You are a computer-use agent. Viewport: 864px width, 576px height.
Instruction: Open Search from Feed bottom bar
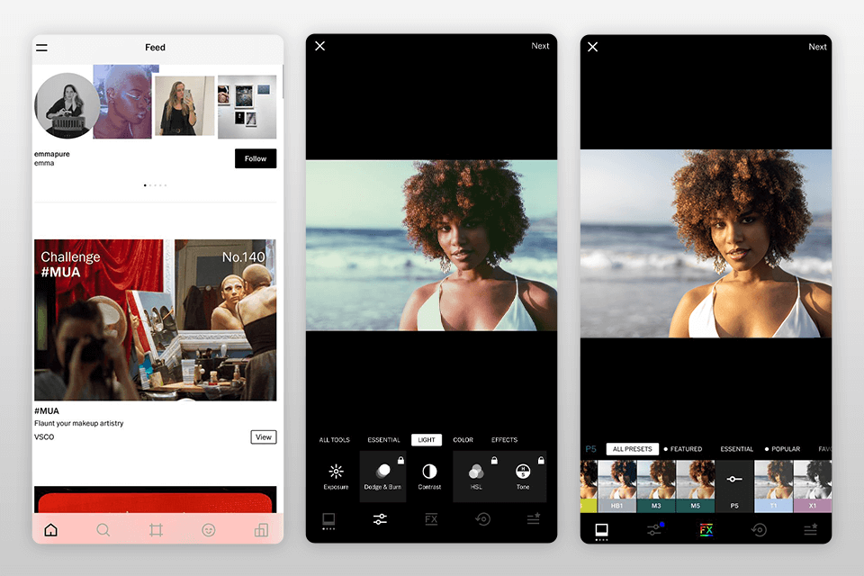103,530
